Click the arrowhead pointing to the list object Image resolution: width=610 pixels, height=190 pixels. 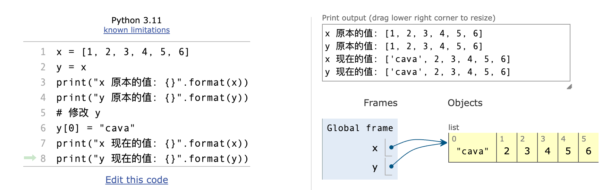444,142
